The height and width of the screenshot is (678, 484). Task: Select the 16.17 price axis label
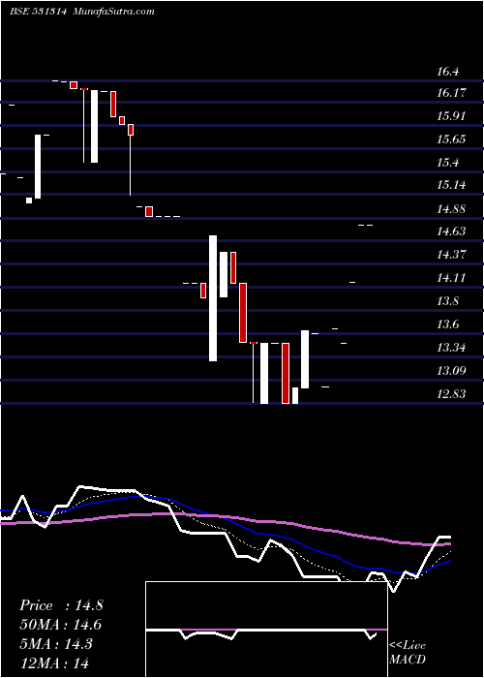[x=452, y=93]
